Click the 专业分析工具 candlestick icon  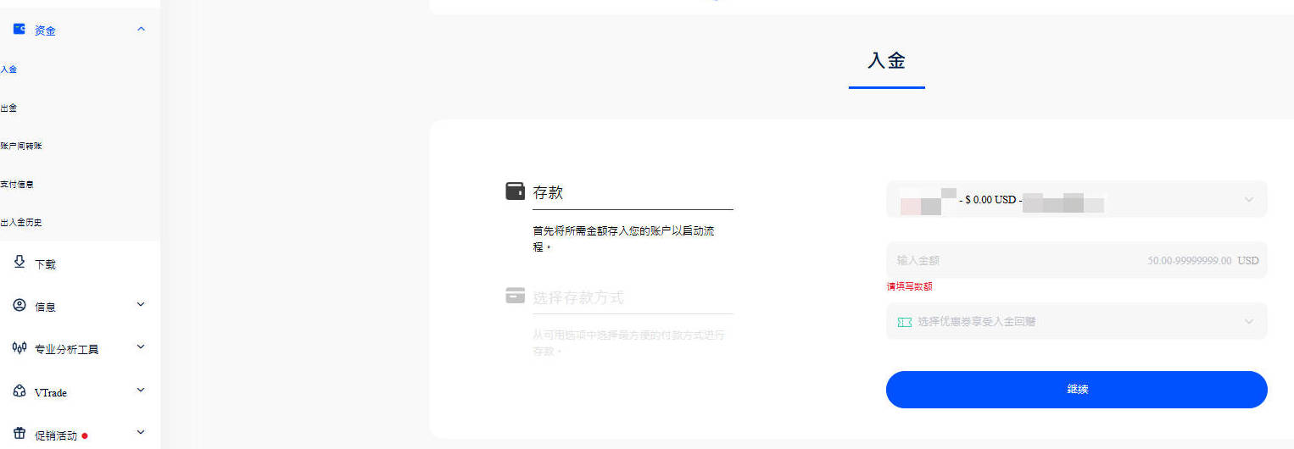[20, 347]
